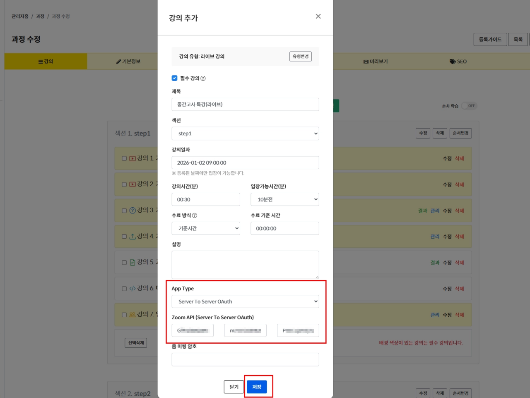The image size is (530, 398).
Task: Select the SEO tab in background page
Action: (458, 61)
